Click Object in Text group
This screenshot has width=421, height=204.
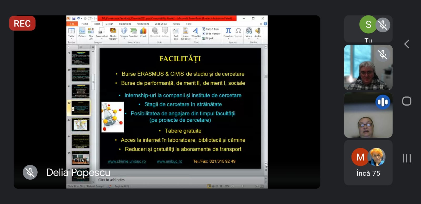pyautogui.click(x=208, y=38)
